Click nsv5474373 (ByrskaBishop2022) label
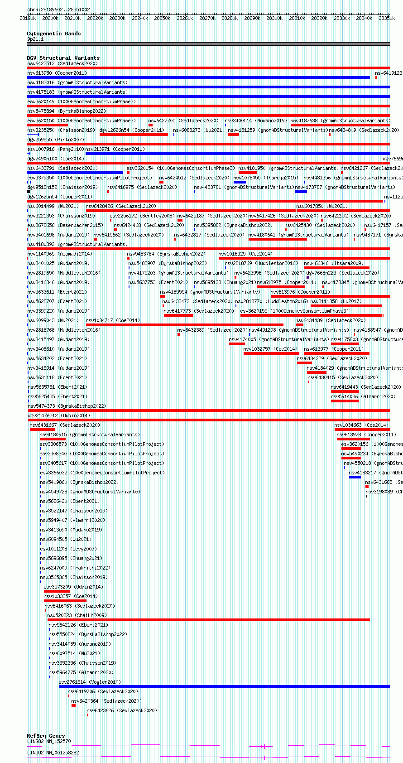Image resolution: width=403 pixels, height=763 pixels. point(67,406)
